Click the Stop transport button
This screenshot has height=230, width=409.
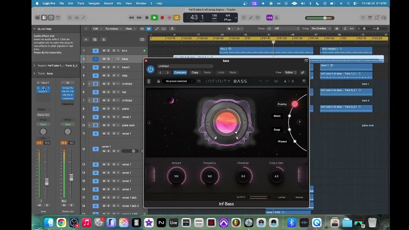[147, 18]
